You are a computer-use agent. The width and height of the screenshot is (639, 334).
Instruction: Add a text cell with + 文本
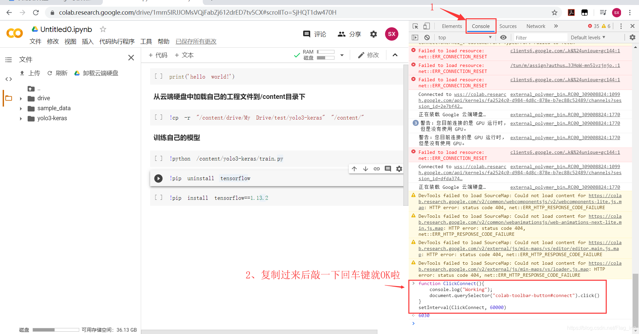click(x=184, y=55)
